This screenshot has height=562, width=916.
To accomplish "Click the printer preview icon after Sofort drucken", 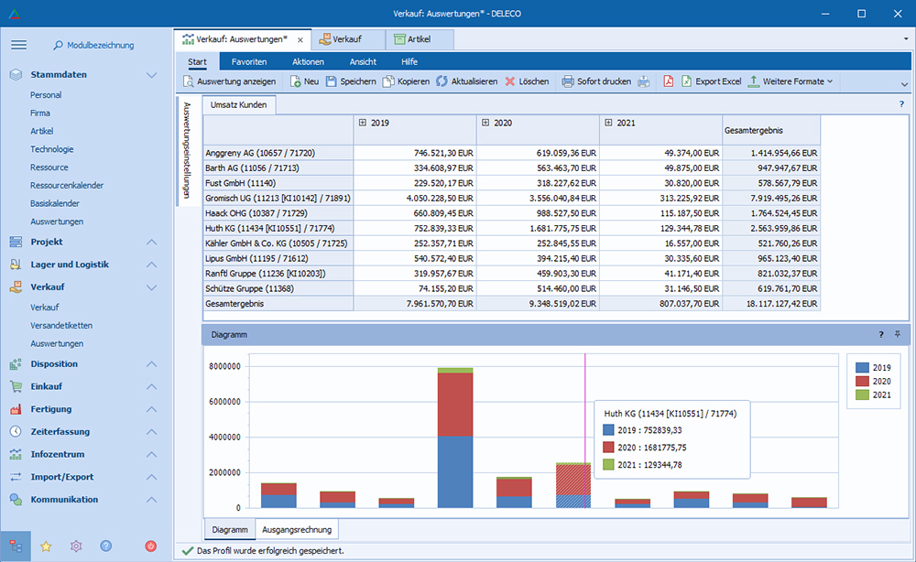I will click(644, 81).
